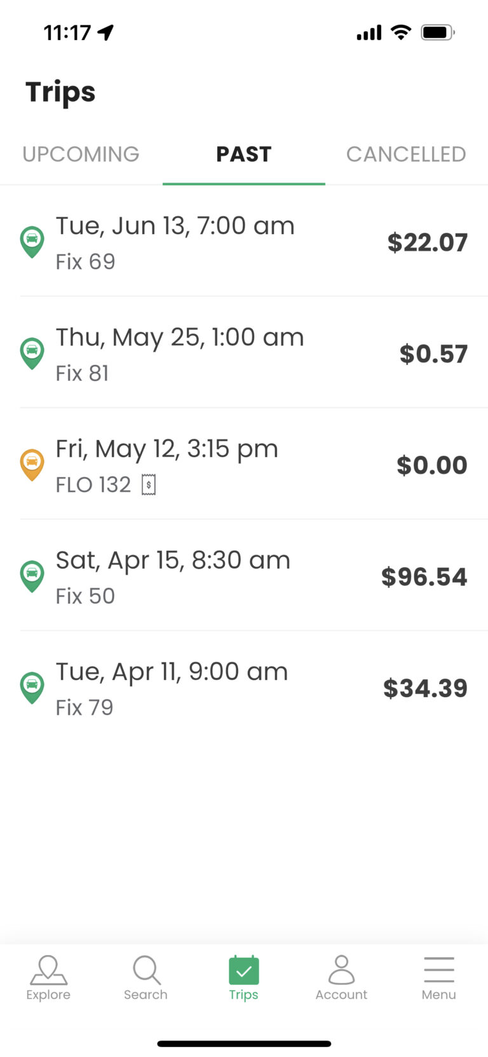Open the Search magnifier icon
Viewport: 488px width, 1057px height.
click(x=146, y=971)
